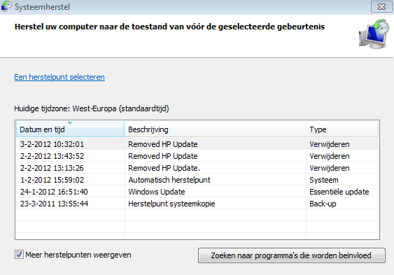Select the Automatisch herstelpunt entry
The width and height of the screenshot is (394, 275).
point(197,180)
